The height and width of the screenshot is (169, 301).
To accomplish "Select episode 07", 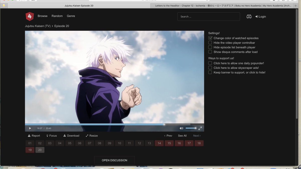I will [x=90, y=143].
